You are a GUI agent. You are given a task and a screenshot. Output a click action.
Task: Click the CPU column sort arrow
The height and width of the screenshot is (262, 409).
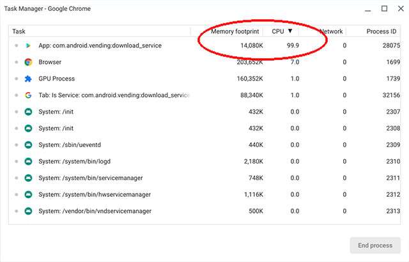click(290, 31)
